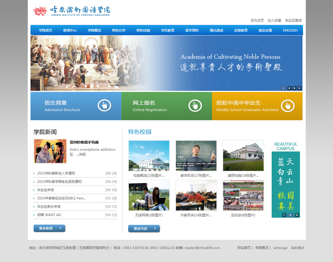Screen dimensions: 333x262
Task: Open the 学院首页 nav item
Action: 45,30
